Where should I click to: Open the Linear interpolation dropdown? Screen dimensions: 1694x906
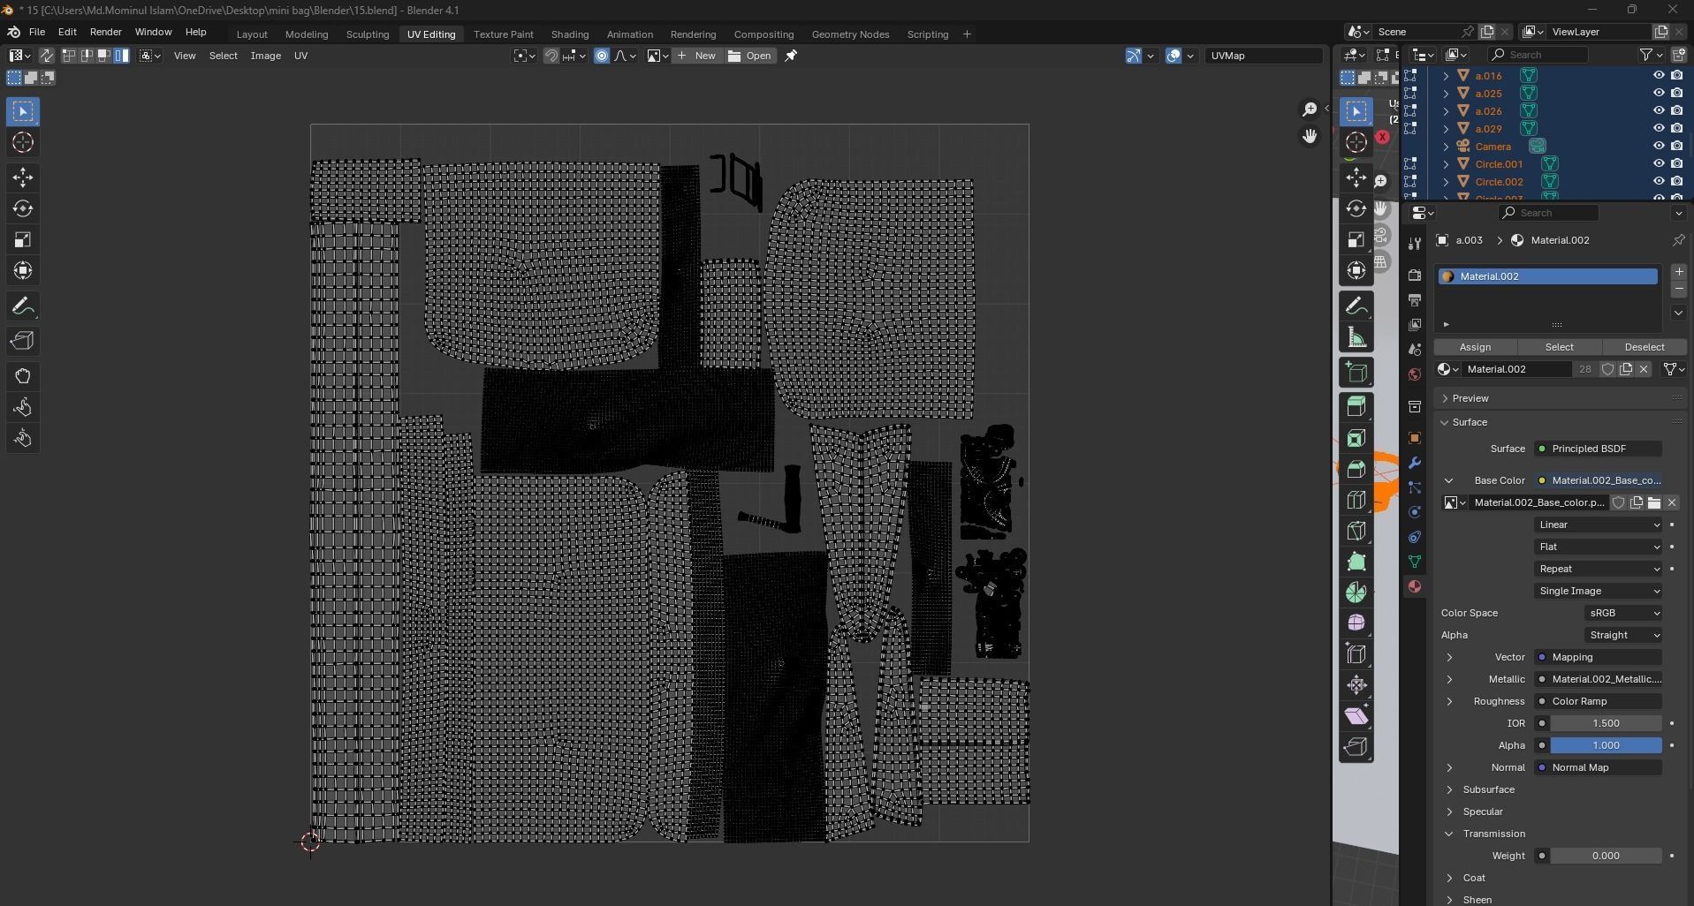pyautogui.click(x=1599, y=525)
